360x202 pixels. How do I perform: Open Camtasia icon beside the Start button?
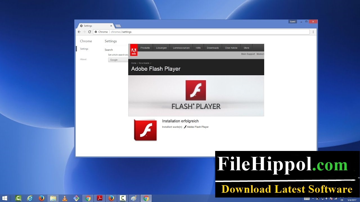tap(18, 198)
